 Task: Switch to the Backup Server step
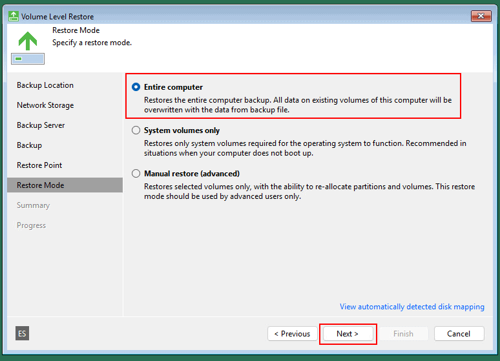tap(41, 125)
